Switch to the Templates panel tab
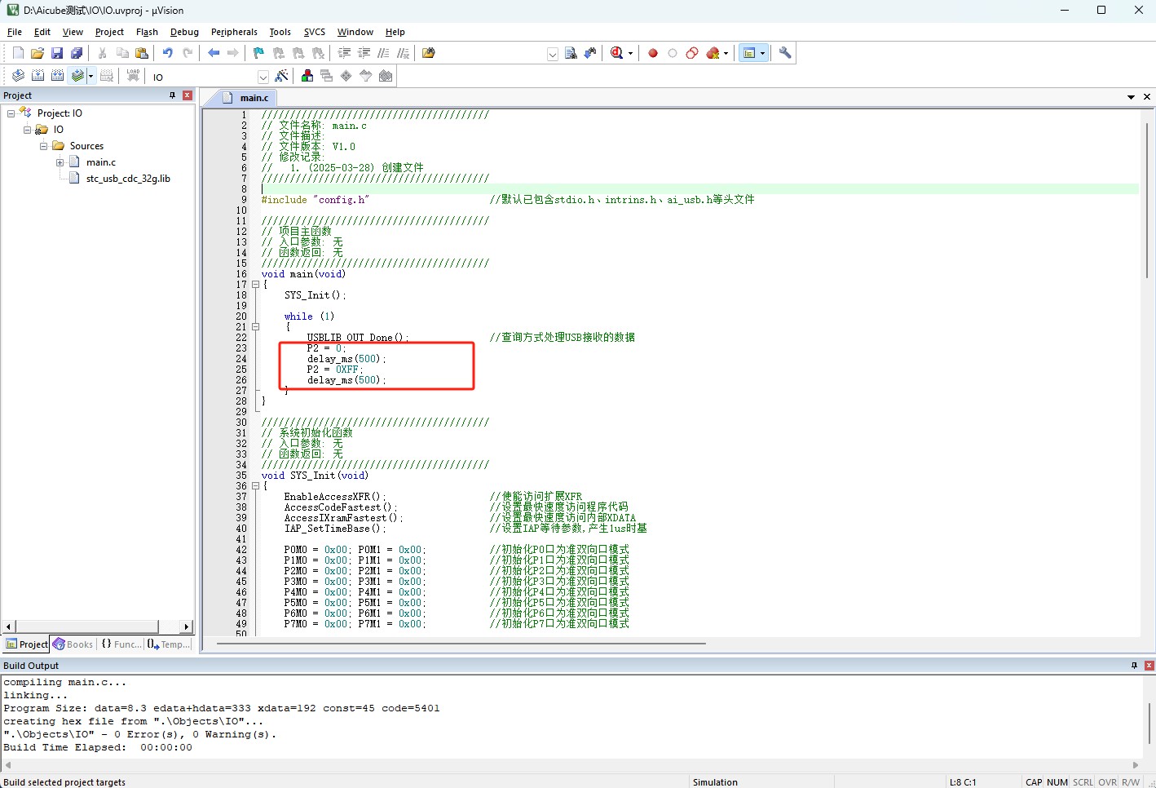1156x788 pixels. (169, 644)
